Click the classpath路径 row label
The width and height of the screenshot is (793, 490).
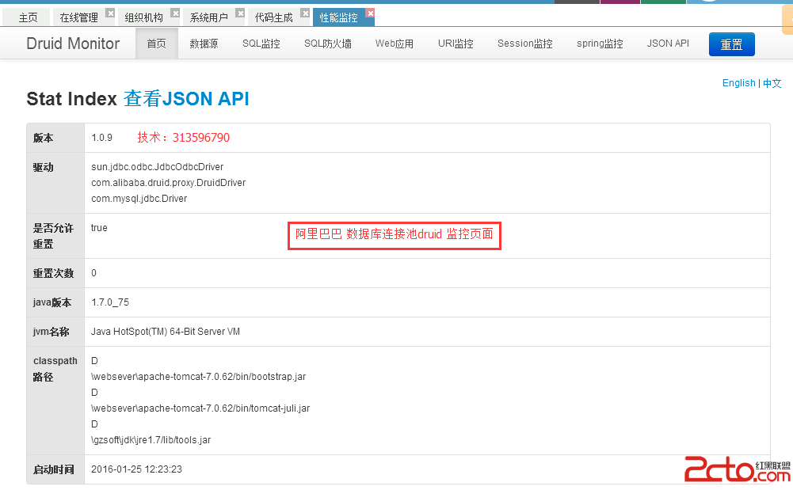click(x=55, y=369)
